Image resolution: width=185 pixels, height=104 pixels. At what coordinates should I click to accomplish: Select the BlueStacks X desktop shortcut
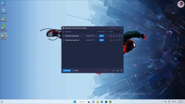pyautogui.click(x=4, y=19)
